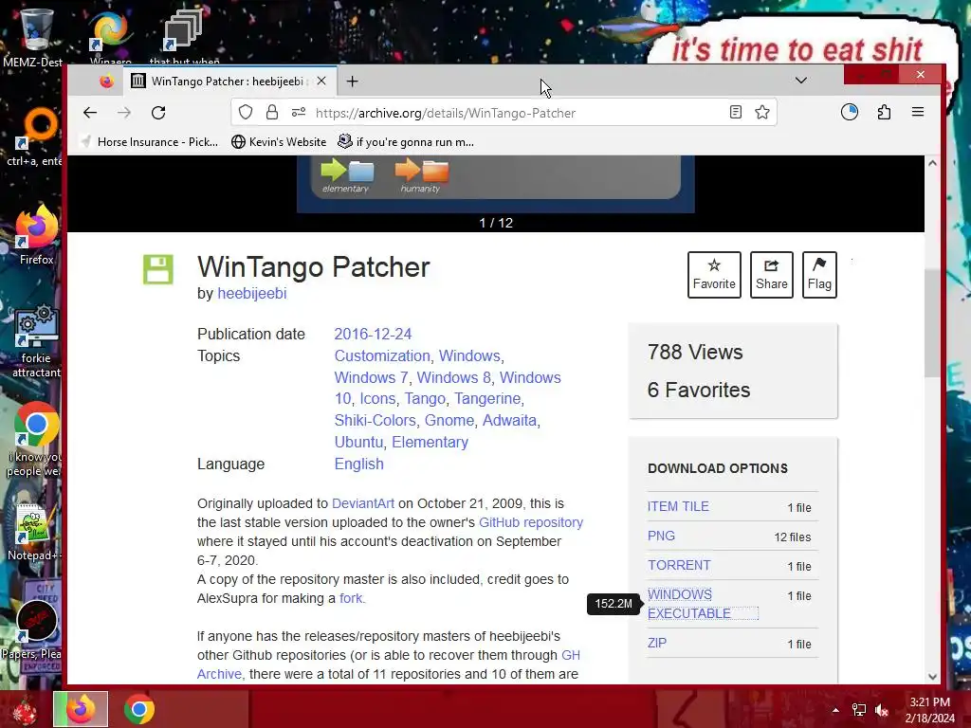Open the taskbar clock showing 3:21 PM
The width and height of the screenshot is (971, 728).
pyautogui.click(x=929, y=710)
